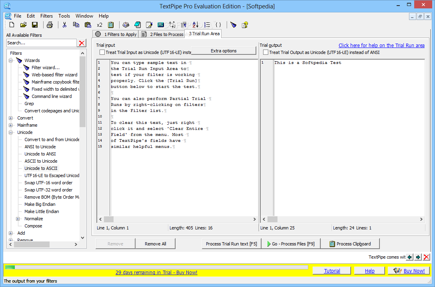
Task: Click Go - Process Files [F9]
Action: pos(291,244)
